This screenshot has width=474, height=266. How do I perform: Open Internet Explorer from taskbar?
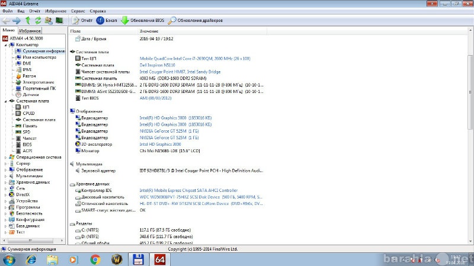[x=31, y=259]
